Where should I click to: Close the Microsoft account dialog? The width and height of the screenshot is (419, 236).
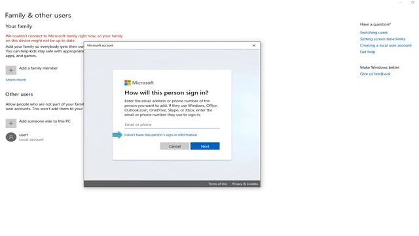254,45
